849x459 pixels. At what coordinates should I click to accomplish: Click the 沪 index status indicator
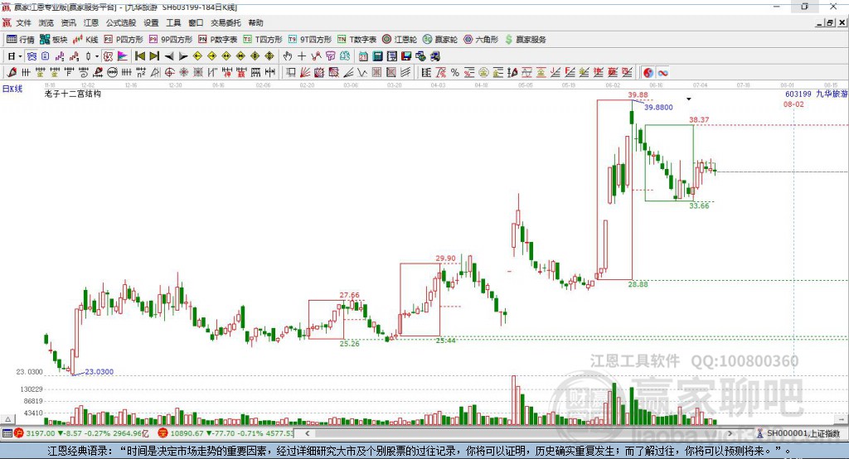pyautogui.click(x=19, y=433)
